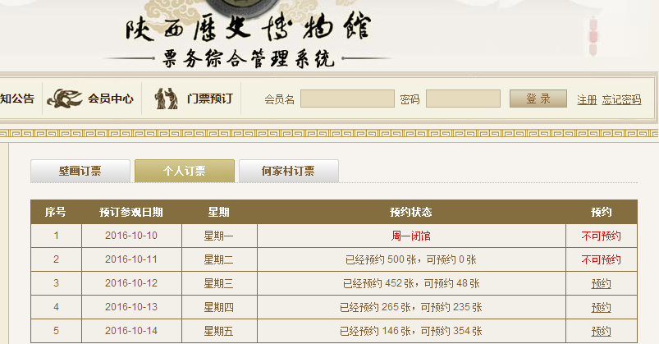Open the 忘记密码 link
This screenshot has width=659, height=344.
(621, 99)
